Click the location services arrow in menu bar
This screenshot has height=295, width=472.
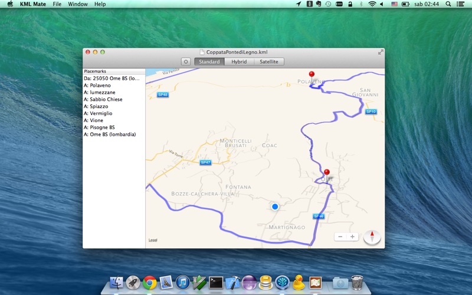pos(299,4)
